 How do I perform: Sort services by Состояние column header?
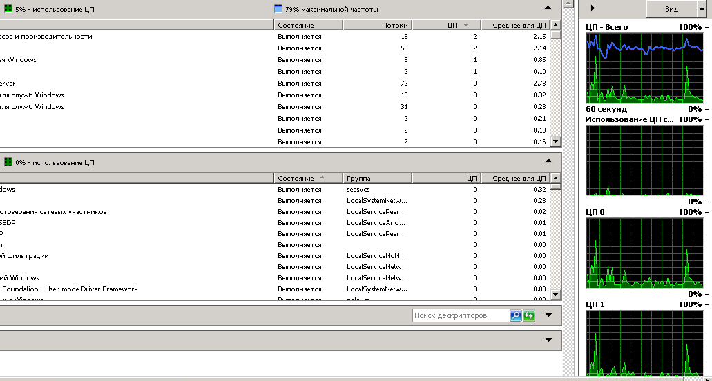pos(308,178)
